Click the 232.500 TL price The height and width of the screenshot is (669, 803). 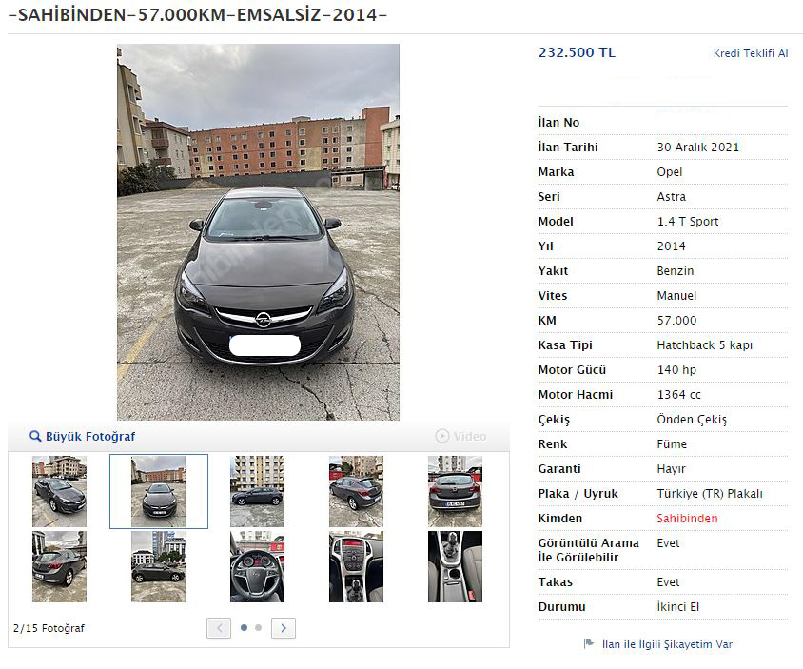click(x=577, y=52)
